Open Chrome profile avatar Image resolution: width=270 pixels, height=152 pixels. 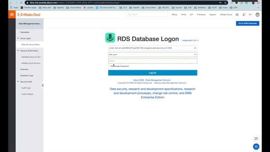pos(253,3)
